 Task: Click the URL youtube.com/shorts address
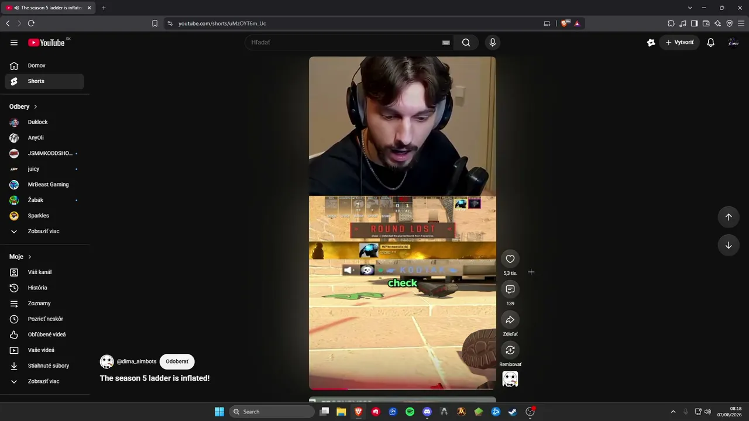[x=222, y=23]
